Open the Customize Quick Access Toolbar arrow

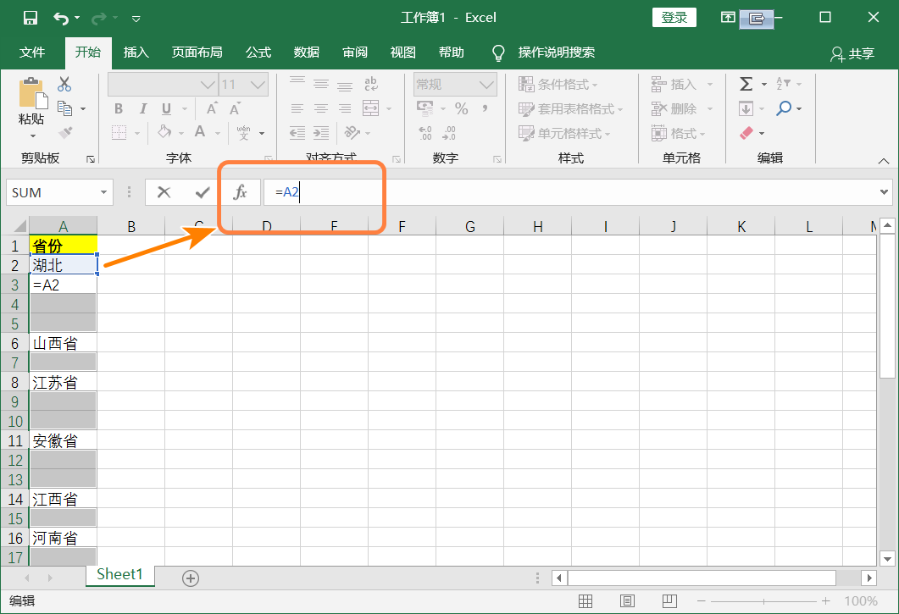tap(136, 19)
